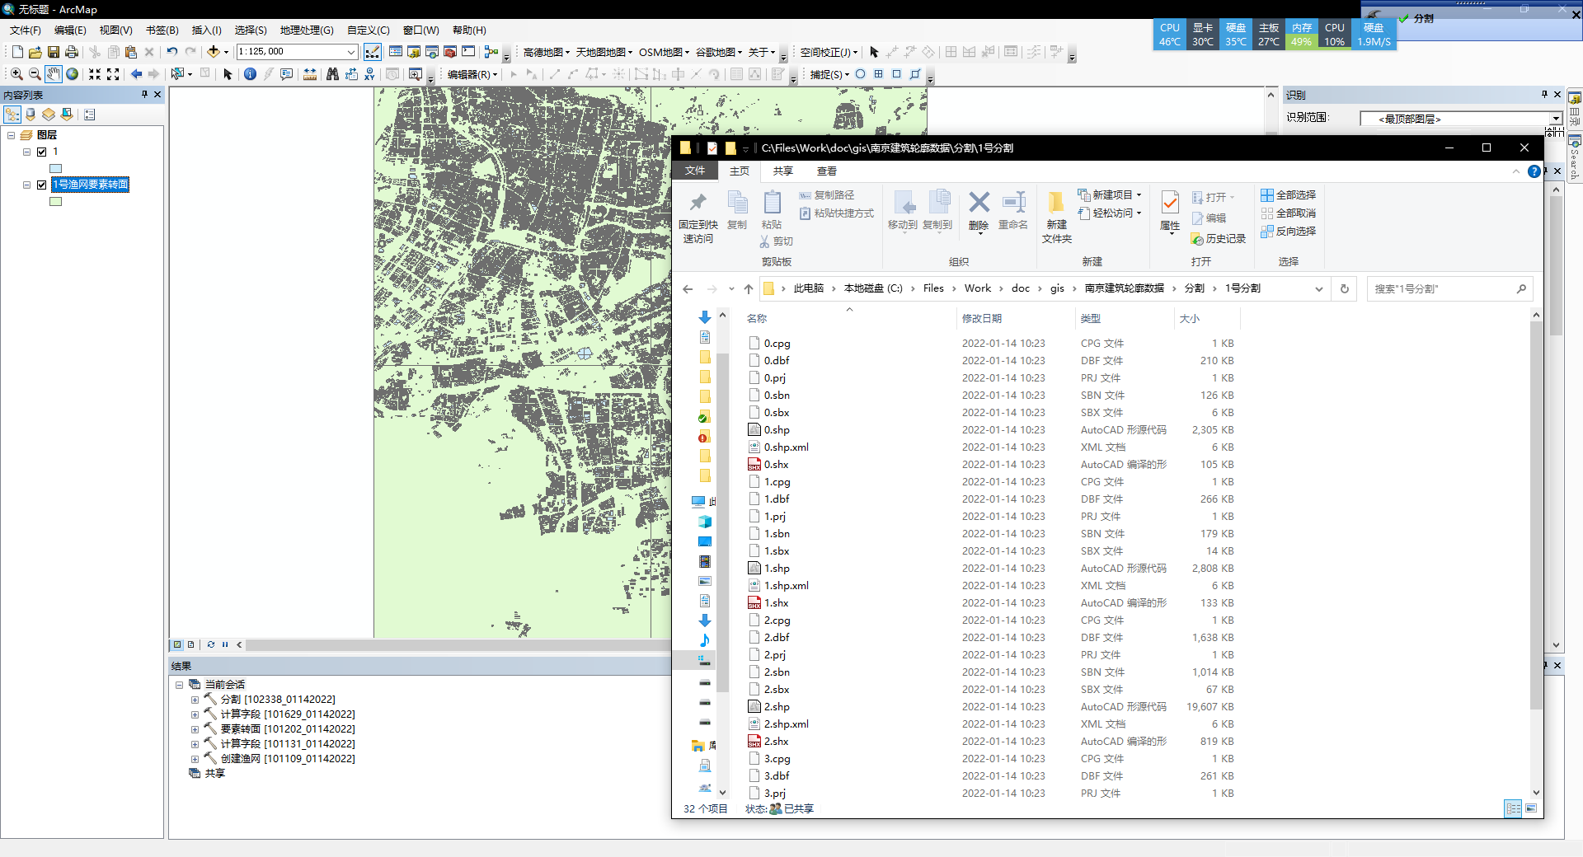Switch Explorer to details view
Image resolution: width=1583 pixels, height=857 pixels.
(1513, 808)
